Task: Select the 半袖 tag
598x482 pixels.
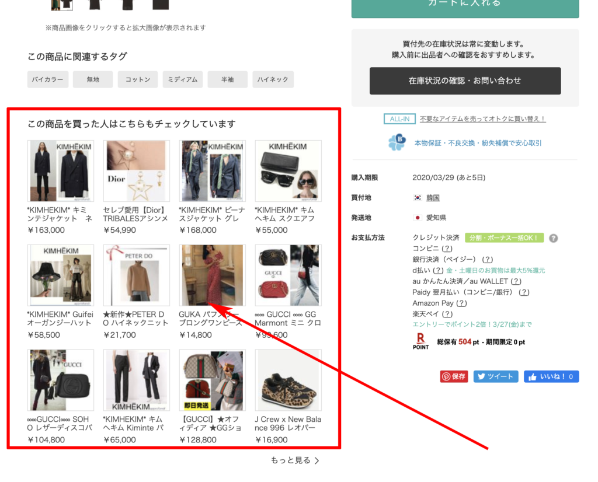Action: (227, 79)
